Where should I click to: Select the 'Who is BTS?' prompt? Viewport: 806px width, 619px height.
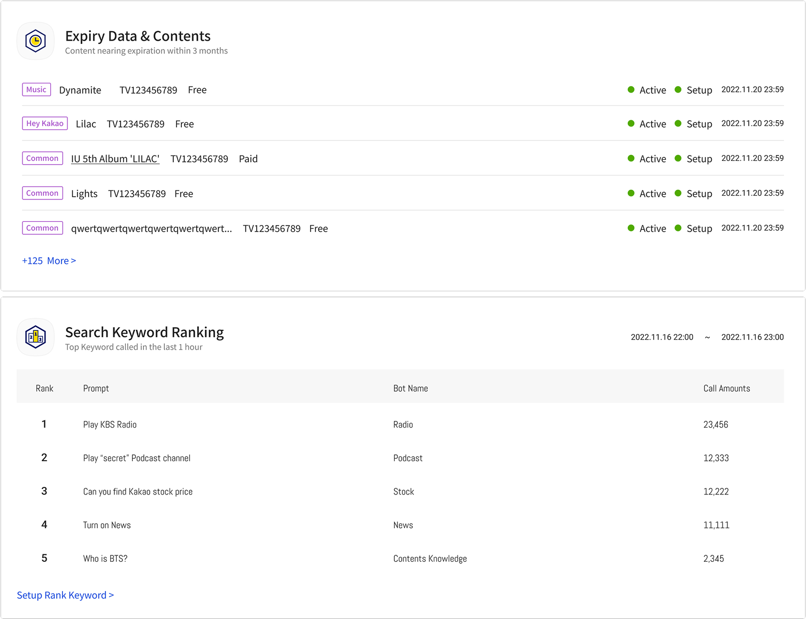[x=105, y=559]
